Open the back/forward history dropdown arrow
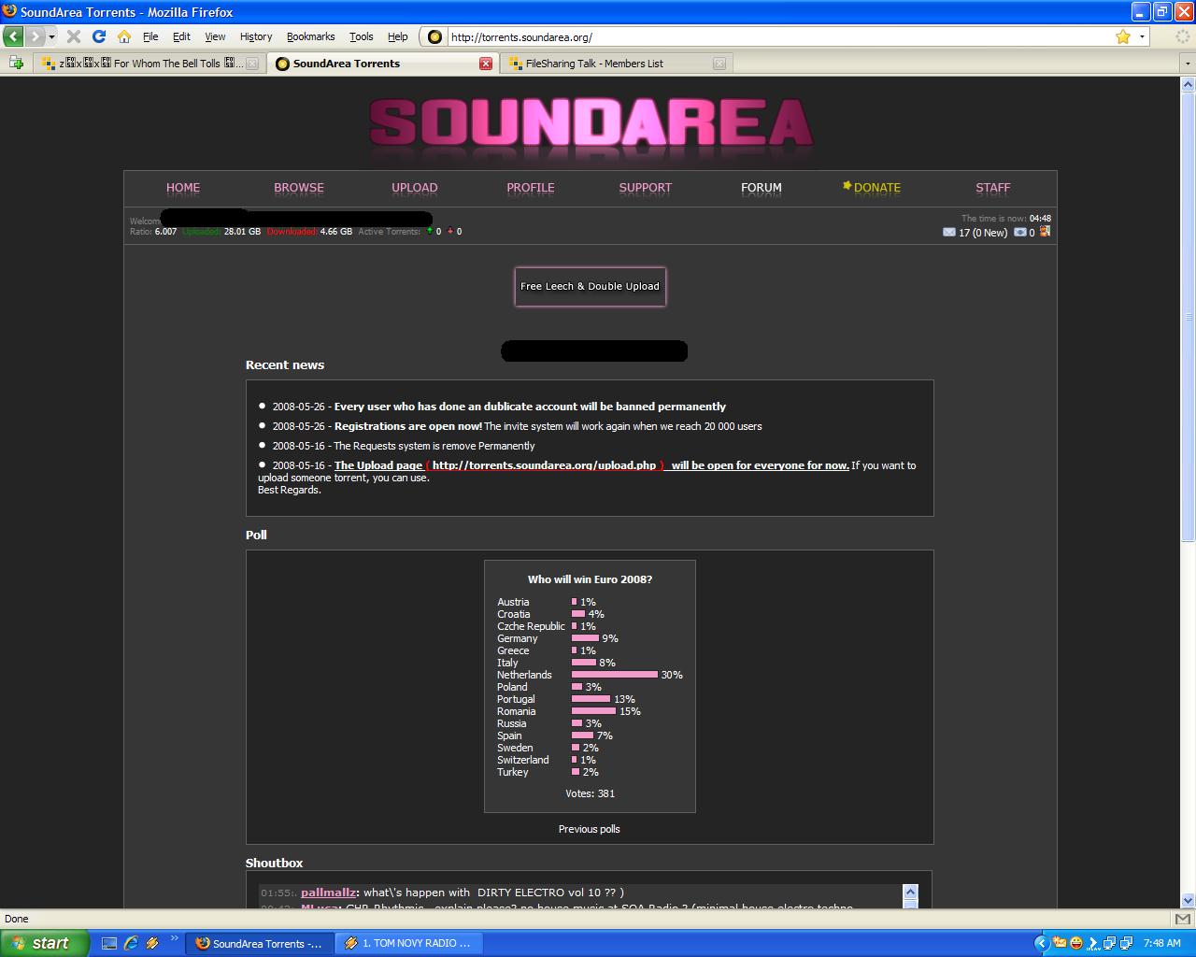 point(51,36)
